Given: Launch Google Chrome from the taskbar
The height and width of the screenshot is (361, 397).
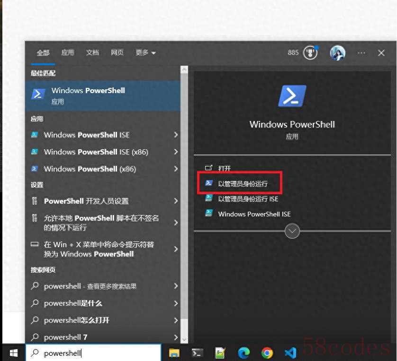Looking at the screenshot, I should tap(267, 352).
